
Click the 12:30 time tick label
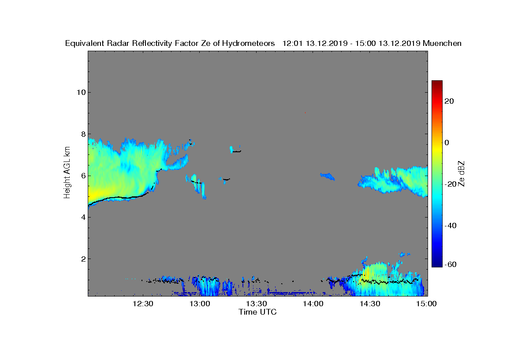point(143,304)
